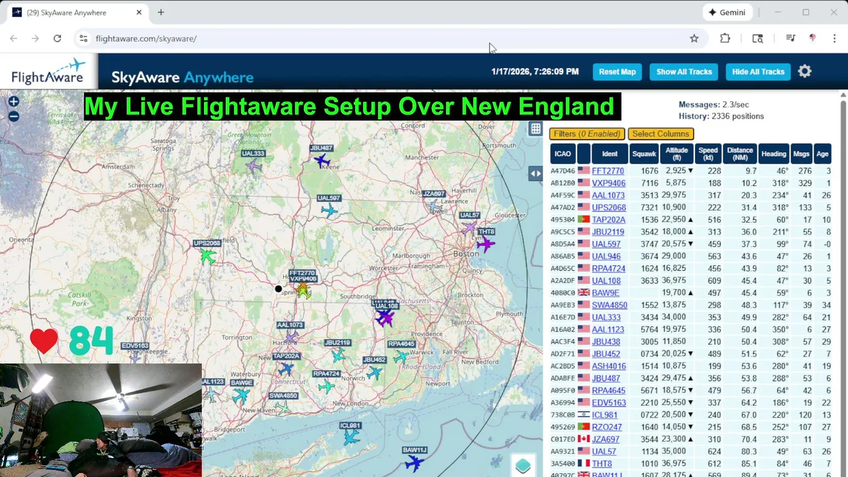848x477 pixels.
Task: Open the UAL946 flight link
Action: click(x=606, y=256)
